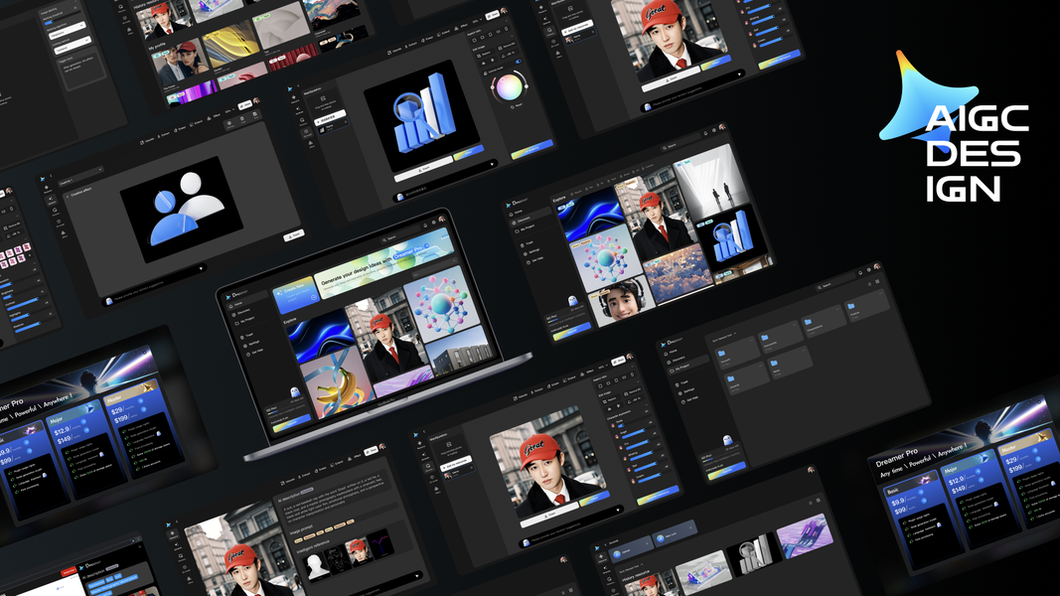Open Get Help in the laptop screen sidebar
Screen dimensions: 1060x596
tap(257, 352)
